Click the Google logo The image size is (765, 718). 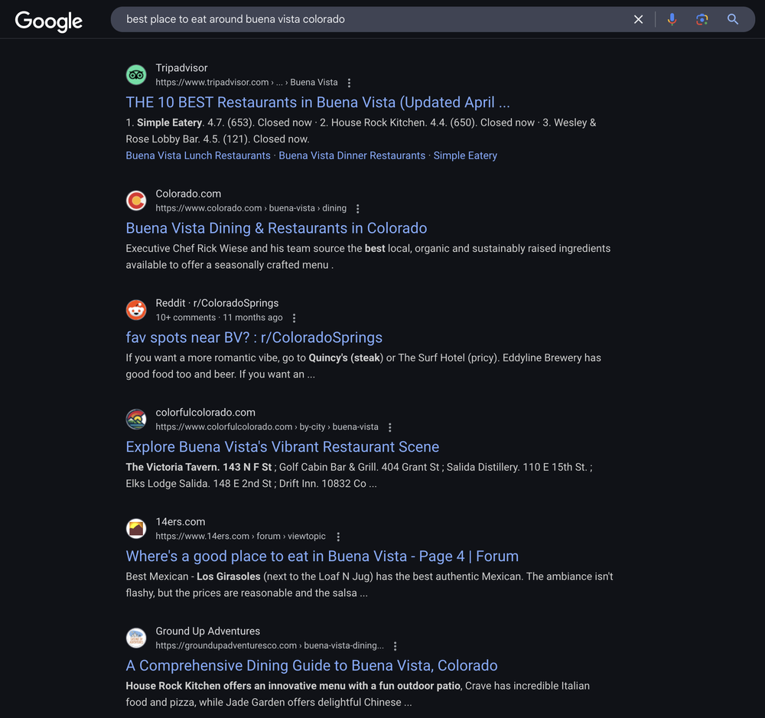tap(49, 21)
